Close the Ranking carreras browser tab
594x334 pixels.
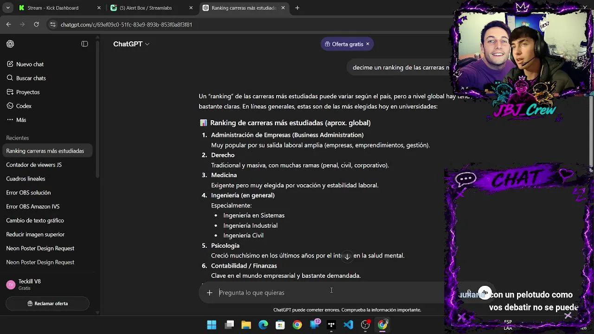283,8
